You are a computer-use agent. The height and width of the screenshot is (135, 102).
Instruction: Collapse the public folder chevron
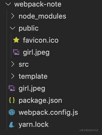coord(13,28)
